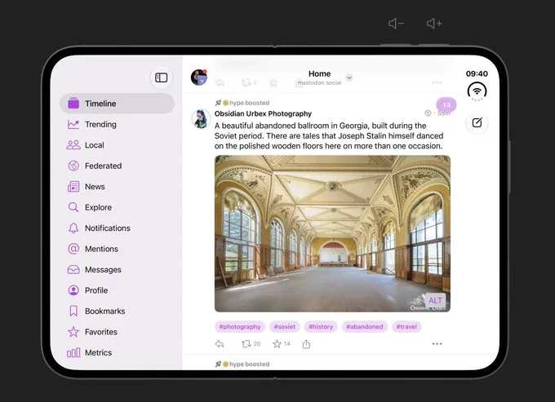Click the compose new post icon

[x=477, y=122]
